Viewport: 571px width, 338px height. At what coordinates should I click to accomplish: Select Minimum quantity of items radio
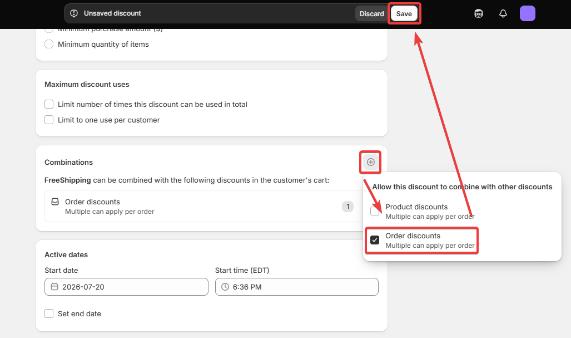pyautogui.click(x=49, y=44)
